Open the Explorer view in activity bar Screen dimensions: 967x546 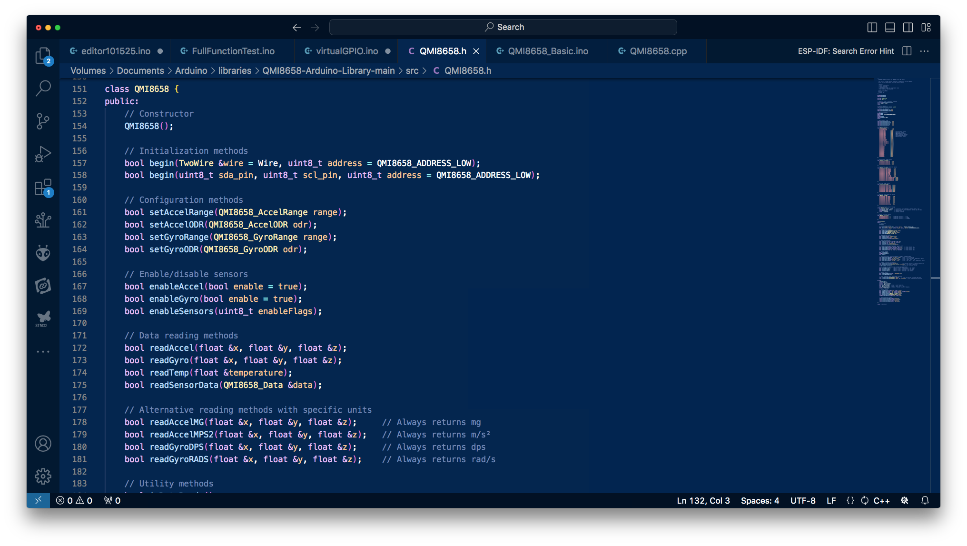point(43,56)
